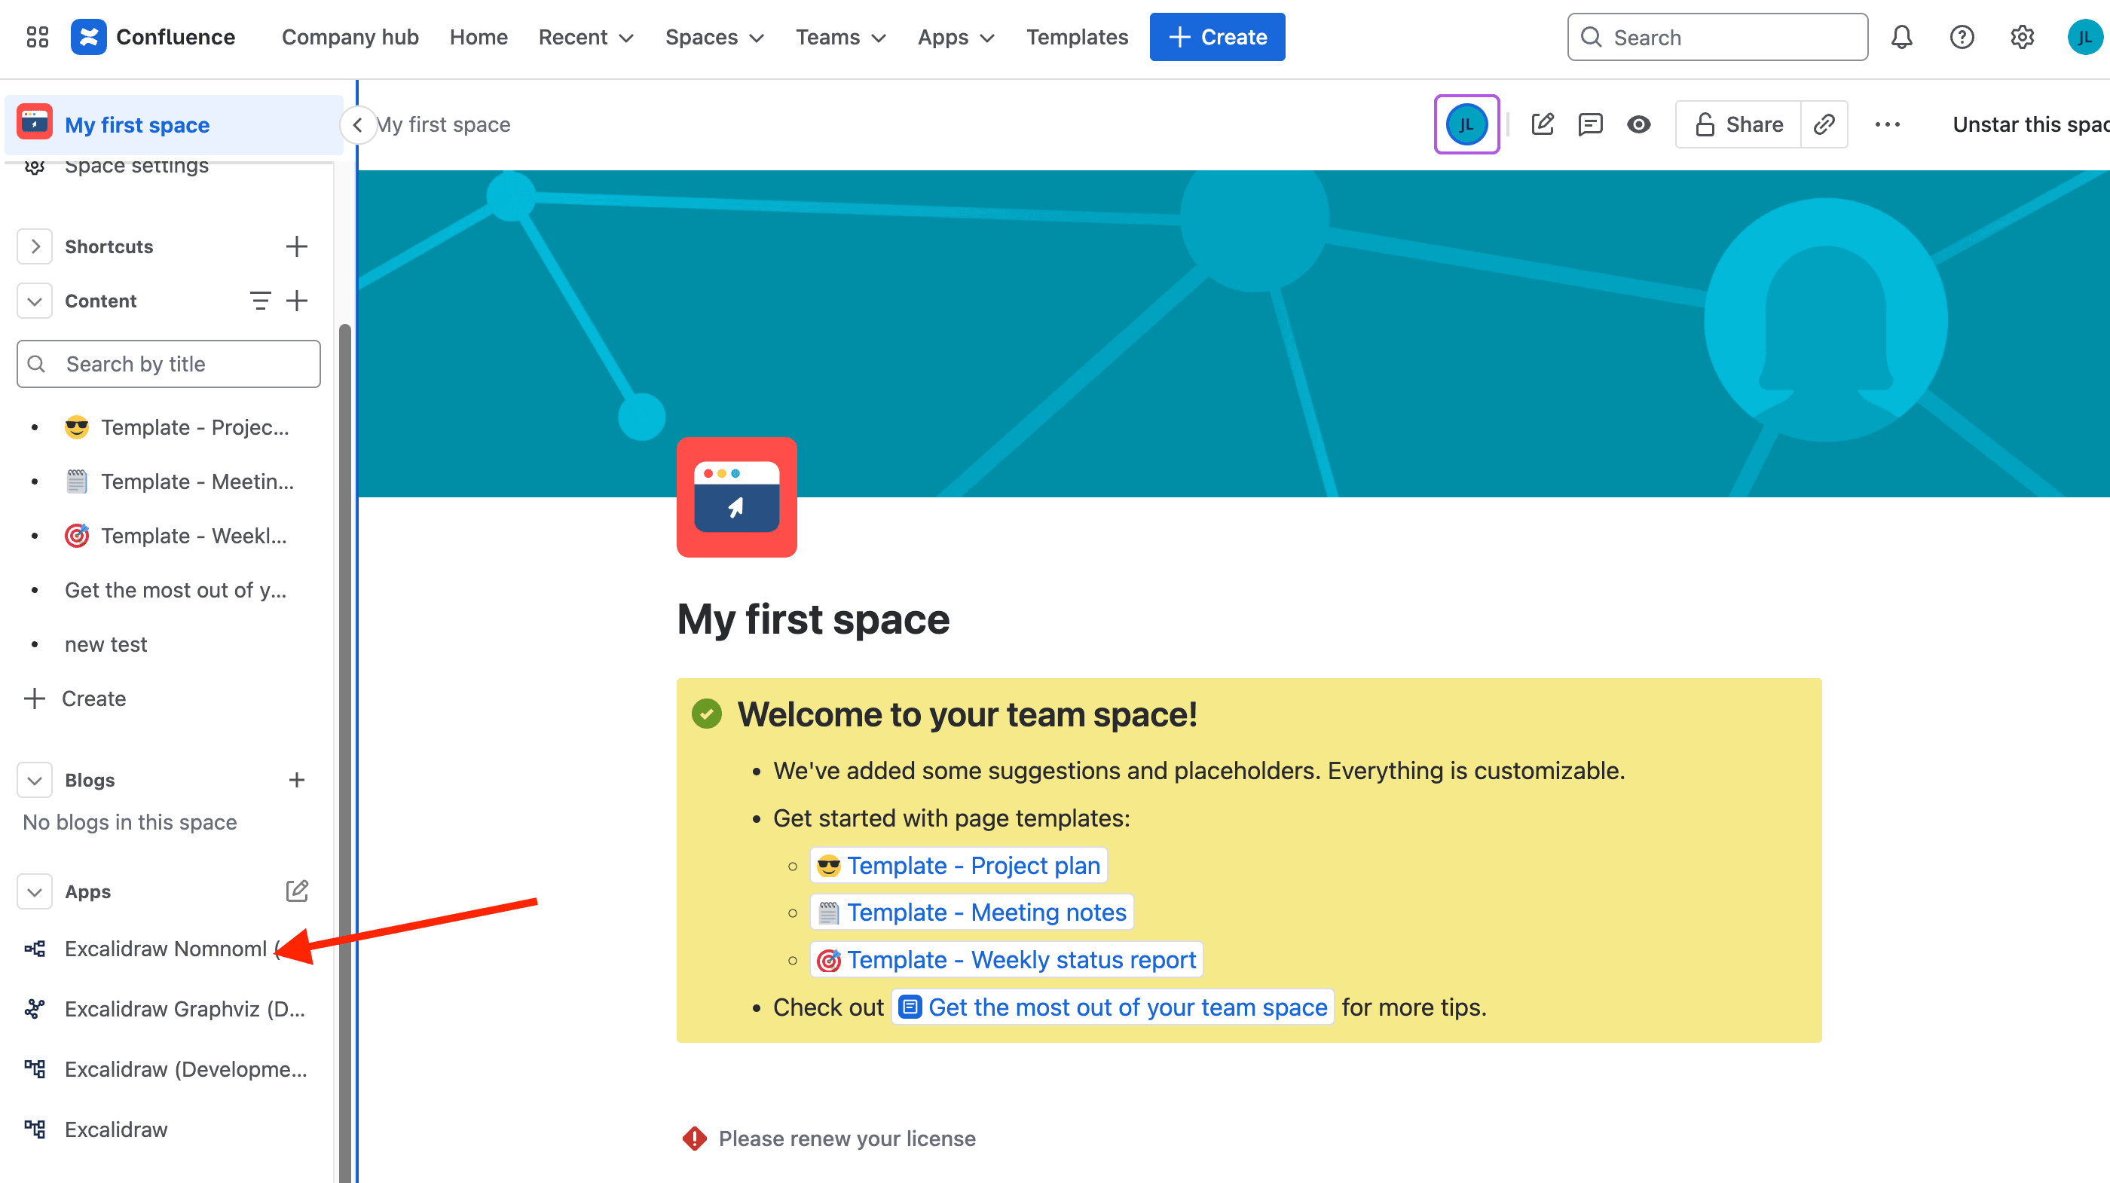
Task: Click the My first space sidebar icon
Action: [35, 123]
